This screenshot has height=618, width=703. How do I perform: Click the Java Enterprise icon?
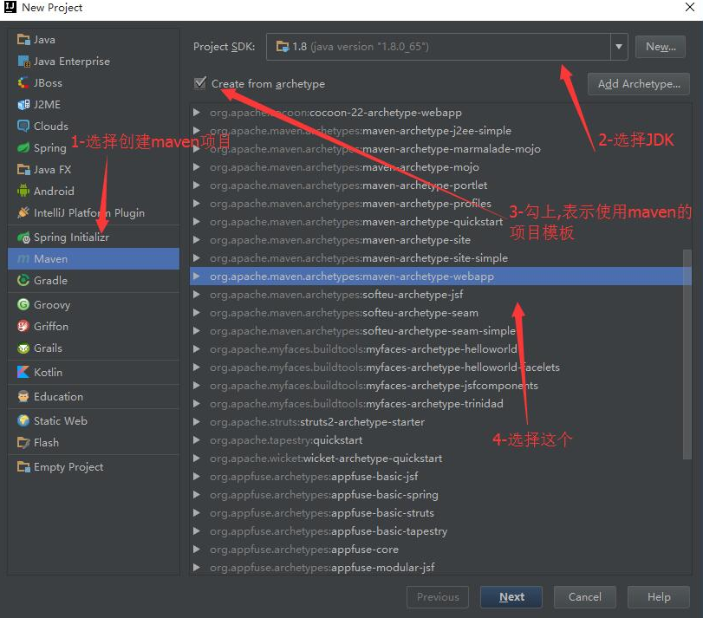[23, 61]
